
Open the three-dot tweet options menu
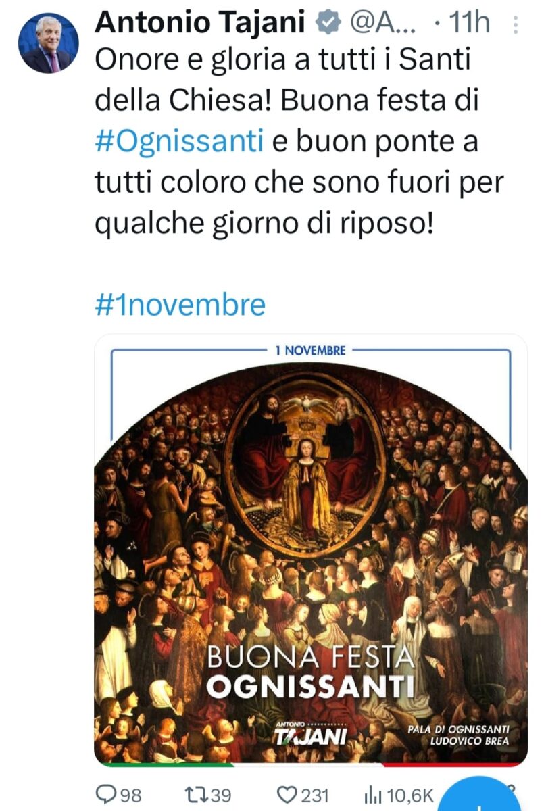[x=516, y=25]
